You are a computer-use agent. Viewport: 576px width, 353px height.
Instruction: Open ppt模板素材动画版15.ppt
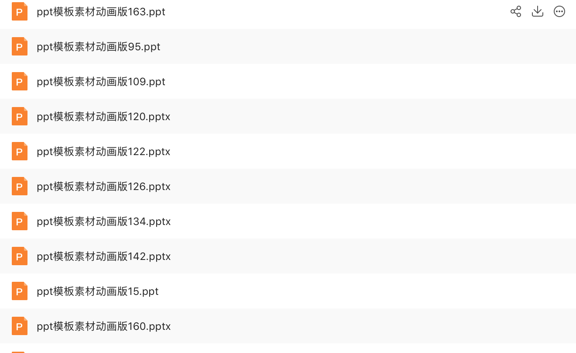point(98,291)
